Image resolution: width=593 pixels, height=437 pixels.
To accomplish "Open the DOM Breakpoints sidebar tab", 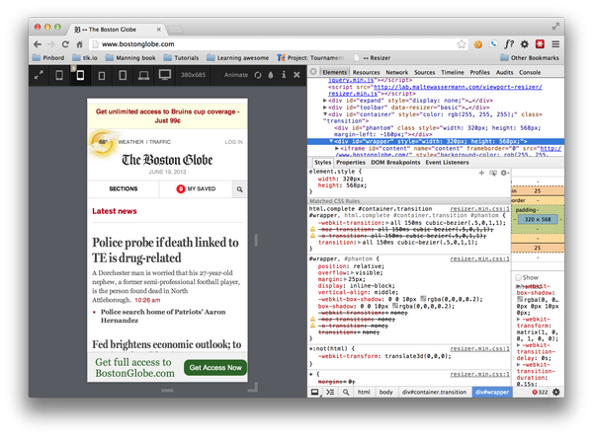I will tap(395, 162).
